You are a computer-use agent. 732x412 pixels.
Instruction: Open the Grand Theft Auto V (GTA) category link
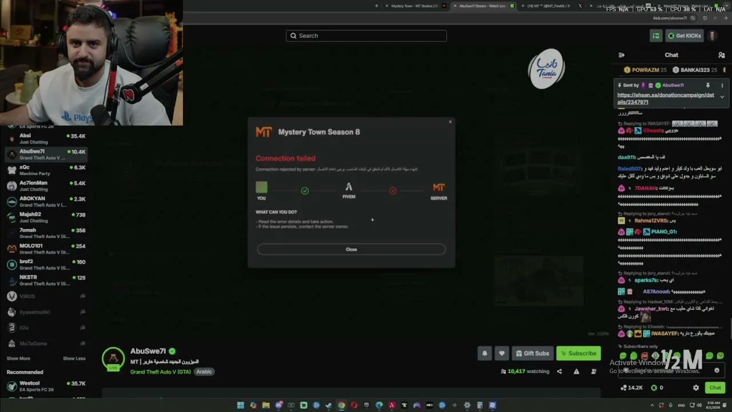(160, 371)
